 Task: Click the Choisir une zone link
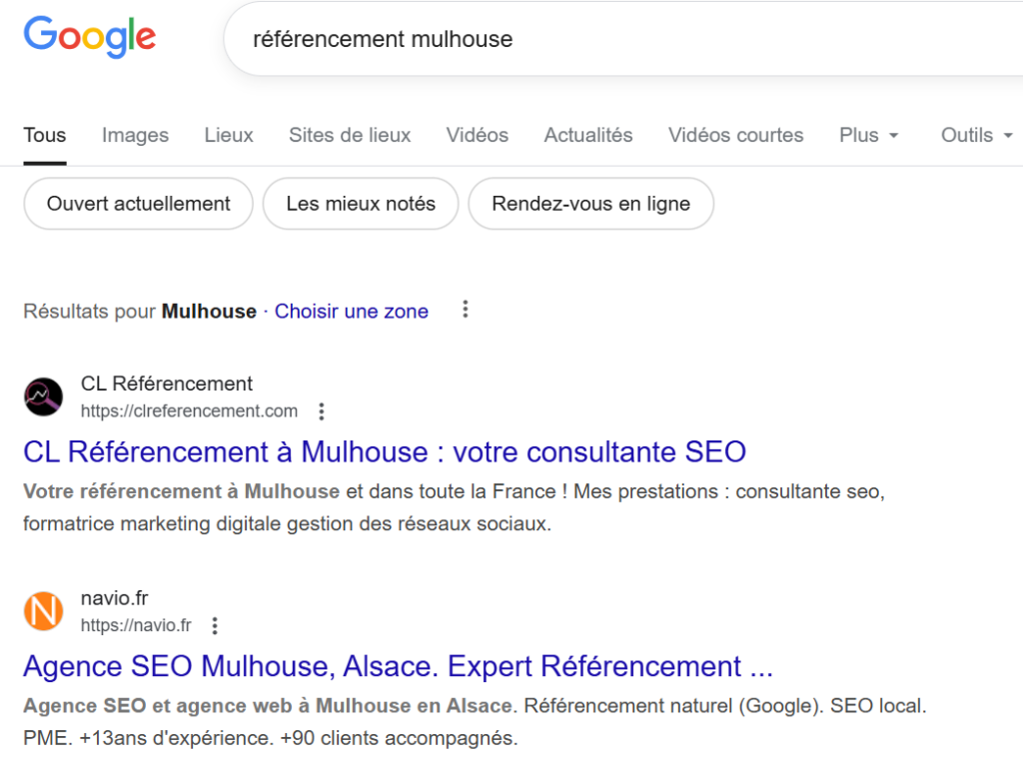click(x=351, y=312)
